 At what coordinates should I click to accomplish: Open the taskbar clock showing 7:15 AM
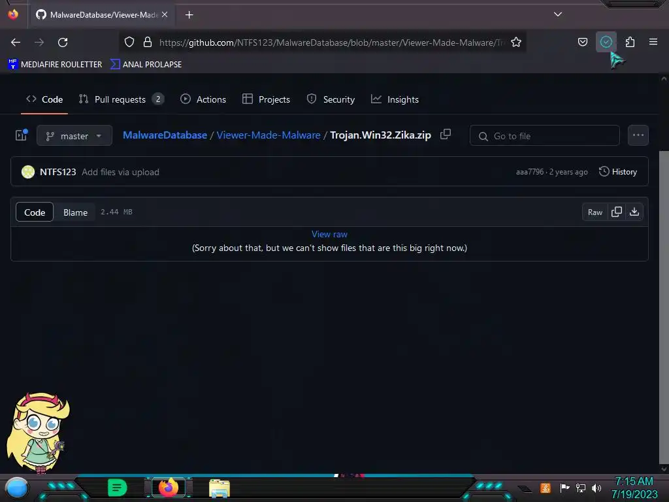pos(634,488)
